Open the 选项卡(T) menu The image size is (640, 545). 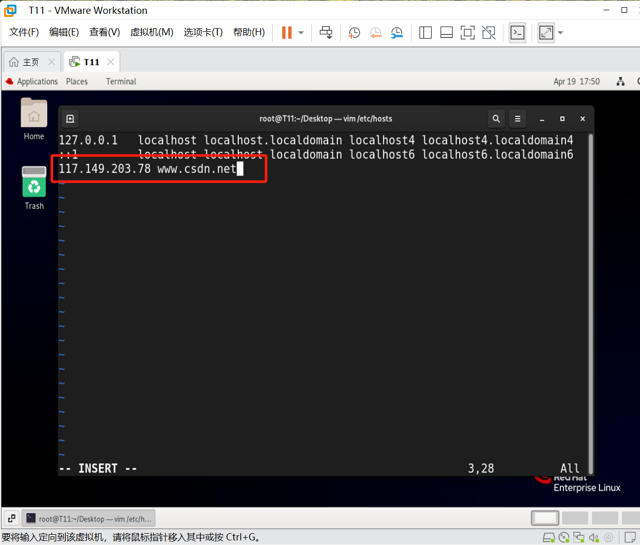pyautogui.click(x=203, y=32)
